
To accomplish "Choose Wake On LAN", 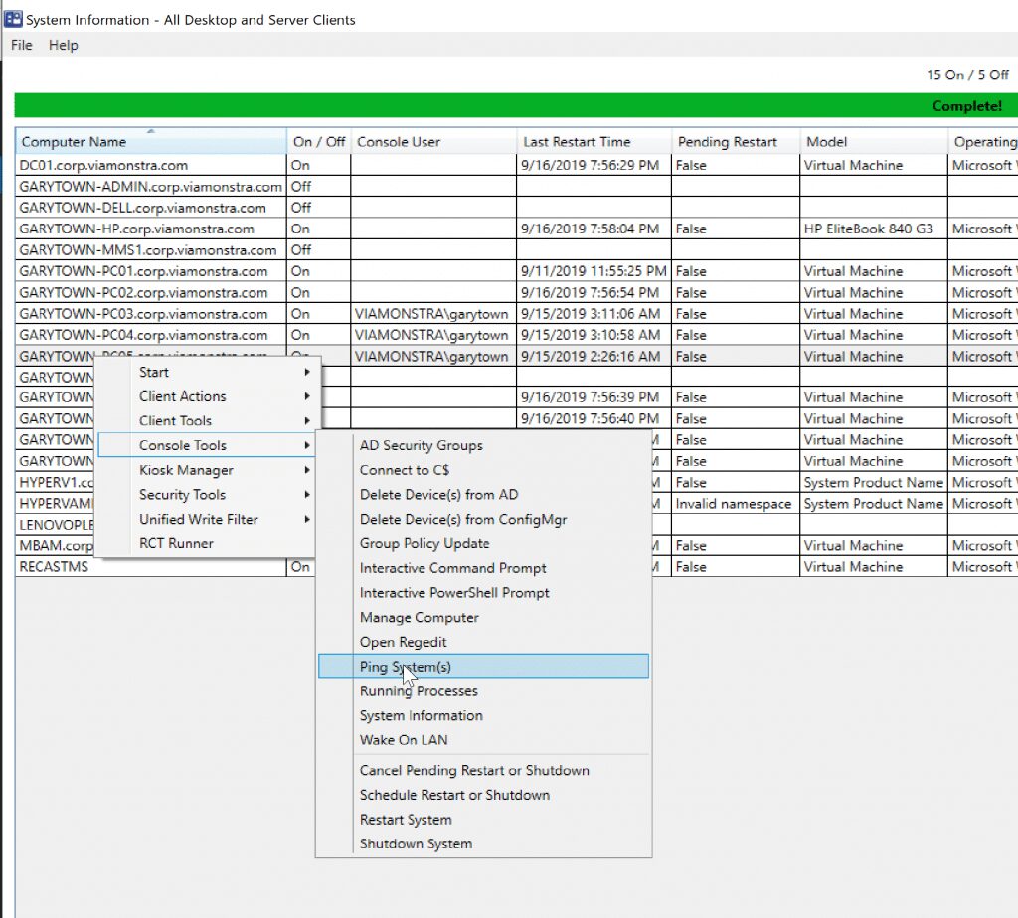I will click(404, 740).
